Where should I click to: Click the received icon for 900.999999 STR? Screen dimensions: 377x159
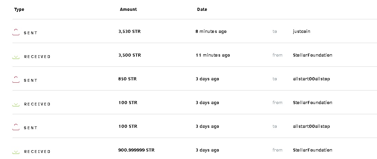click(x=16, y=152)
